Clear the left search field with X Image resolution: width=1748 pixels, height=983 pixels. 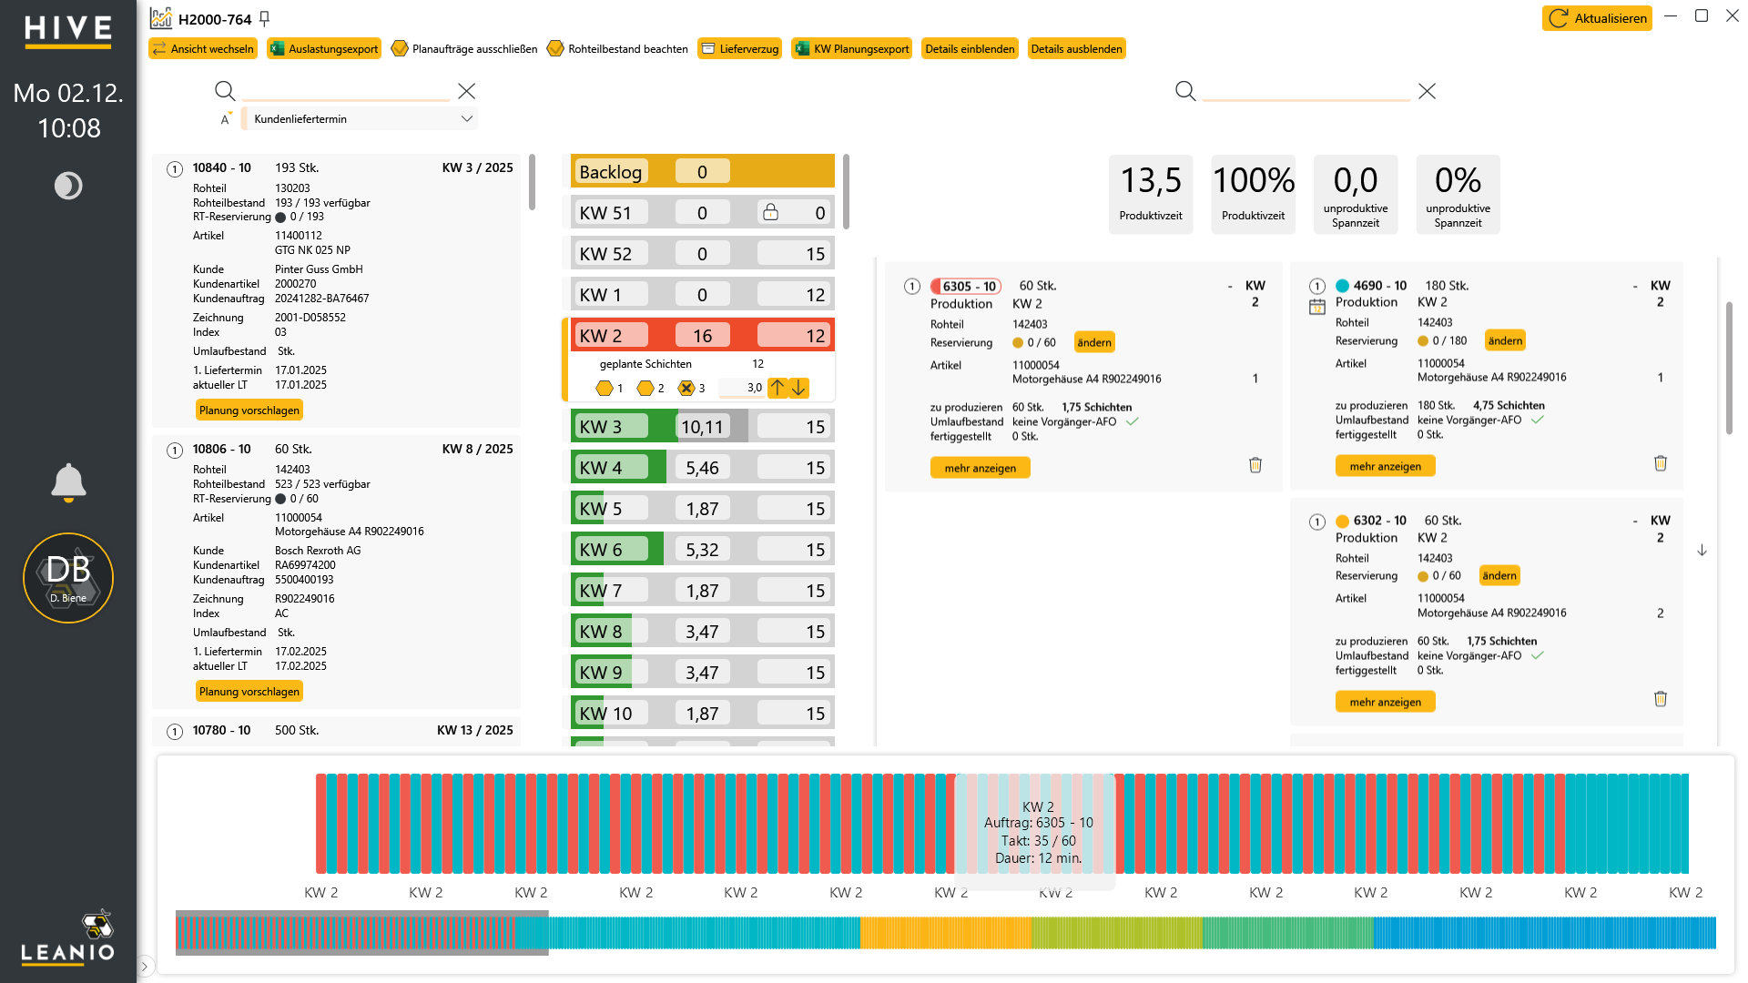point(466,91)
